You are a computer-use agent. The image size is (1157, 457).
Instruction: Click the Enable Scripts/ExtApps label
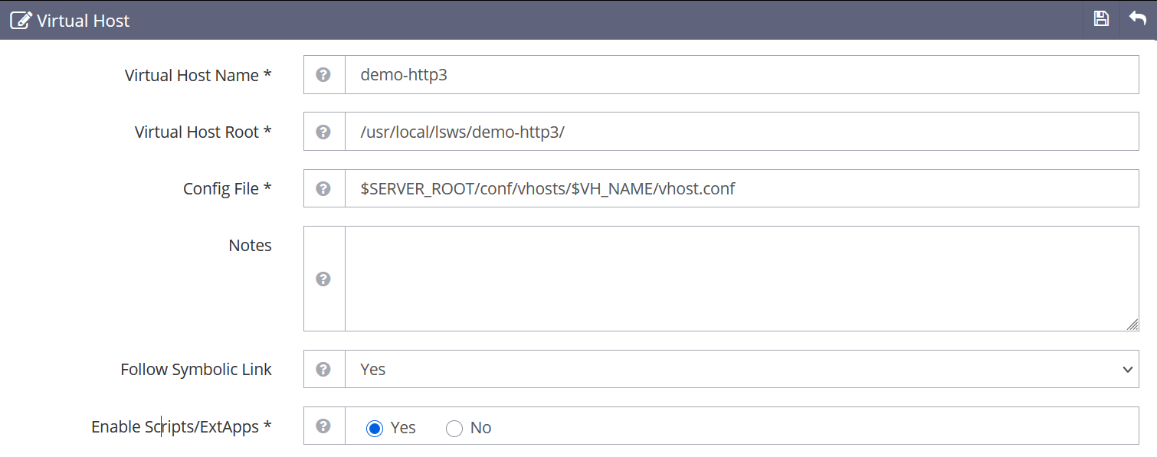coord(181,427)
